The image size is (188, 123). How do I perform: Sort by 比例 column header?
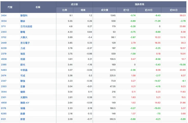tap(65, 10)
